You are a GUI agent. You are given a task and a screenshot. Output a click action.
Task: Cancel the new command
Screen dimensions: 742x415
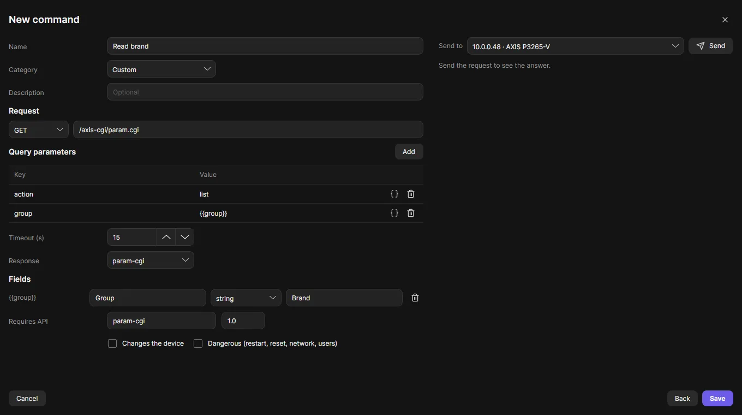coord(27,398)
